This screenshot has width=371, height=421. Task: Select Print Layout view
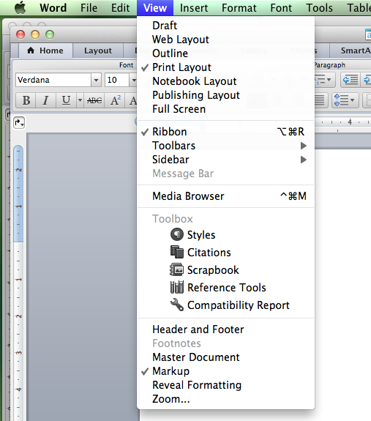click(225, 67)
